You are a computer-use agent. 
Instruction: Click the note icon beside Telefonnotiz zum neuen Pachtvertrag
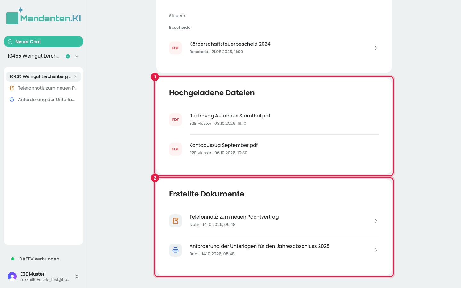pyautogui.click(x=175, y=221)
